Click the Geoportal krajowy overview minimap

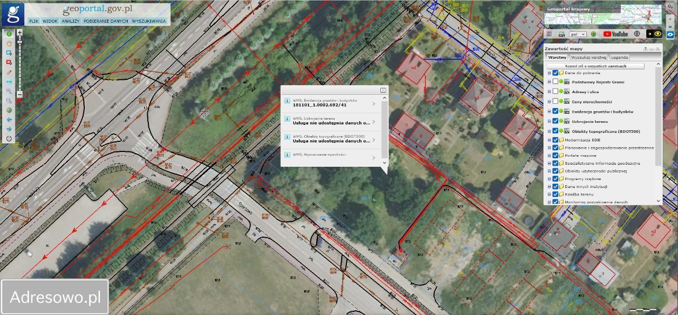(603, 14)
